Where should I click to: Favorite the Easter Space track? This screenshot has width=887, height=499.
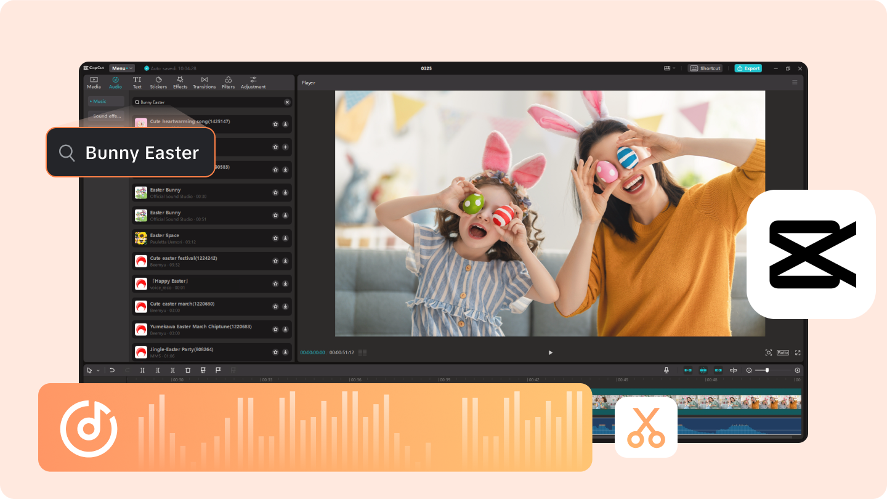click(x=275, y=238)
